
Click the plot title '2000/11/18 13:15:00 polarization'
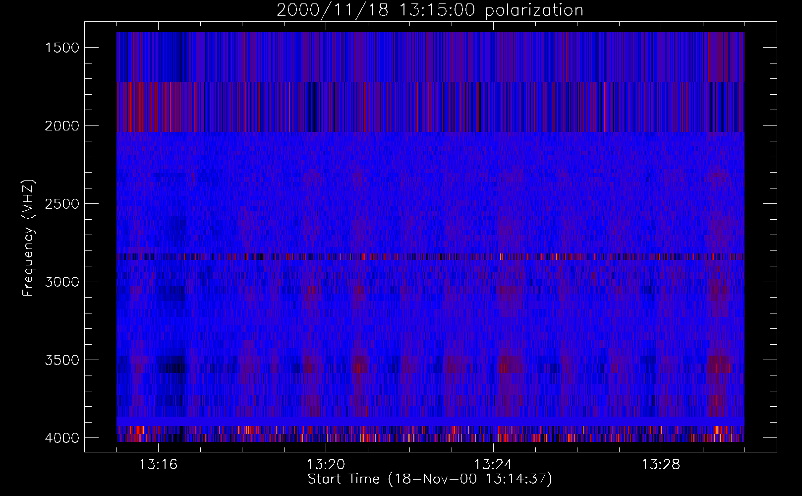[x=430, y=10]
